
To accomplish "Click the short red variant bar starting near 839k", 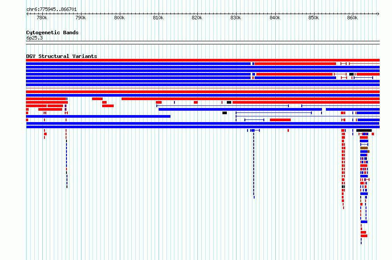I will click(280, 120).
